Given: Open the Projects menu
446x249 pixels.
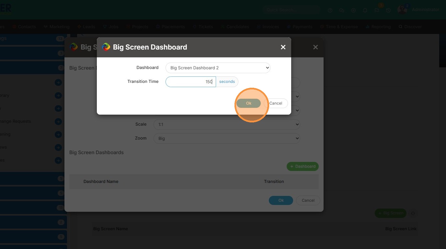Looking at the screenshot, I should pyautogui.click(x=137, y=27).
